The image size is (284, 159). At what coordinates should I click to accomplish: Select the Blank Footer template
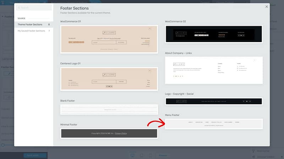pyautogui.click(x=109, y=110)
